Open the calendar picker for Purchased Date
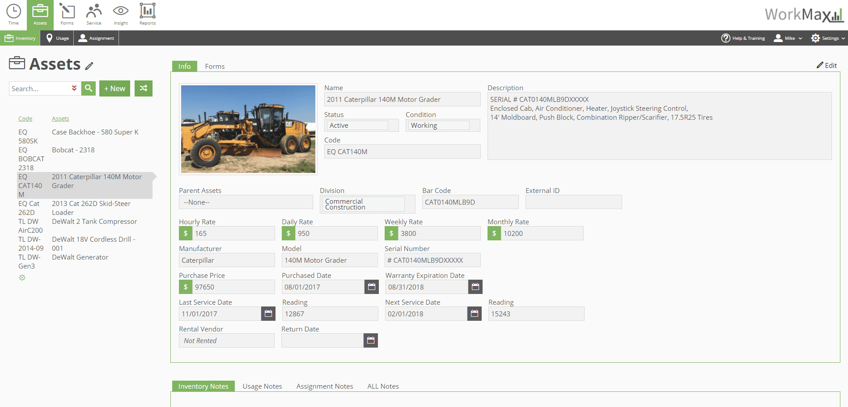The width and height of the screenshot is (848, 407). (371, 286)
